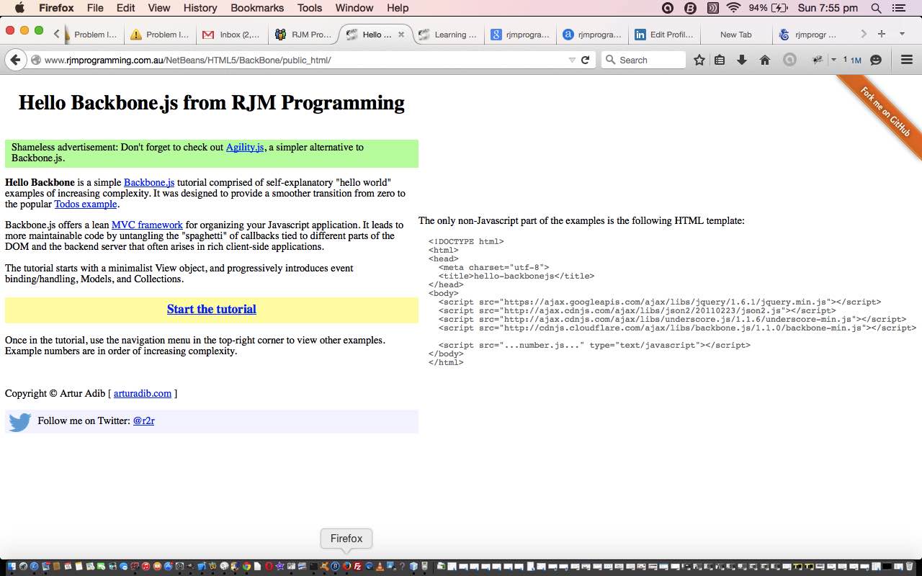Open Spotlight search in menu bar

876,8
